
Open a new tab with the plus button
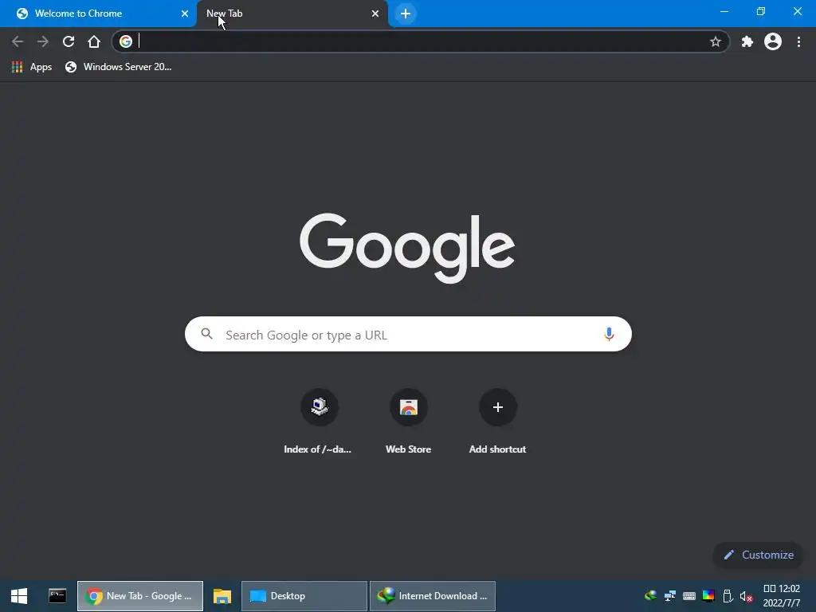(406, 14)
